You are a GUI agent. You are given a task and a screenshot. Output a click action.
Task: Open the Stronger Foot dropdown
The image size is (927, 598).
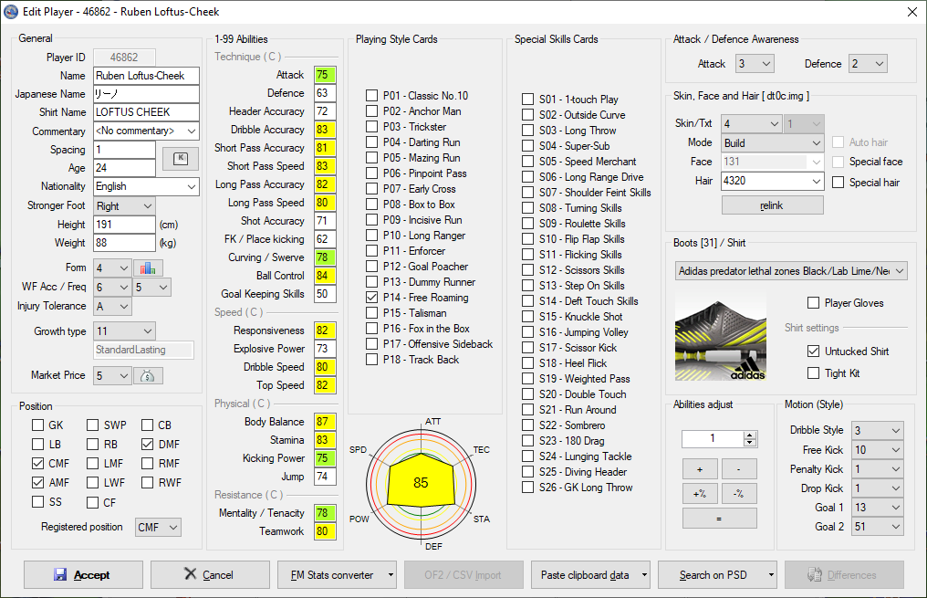point(124,205)
